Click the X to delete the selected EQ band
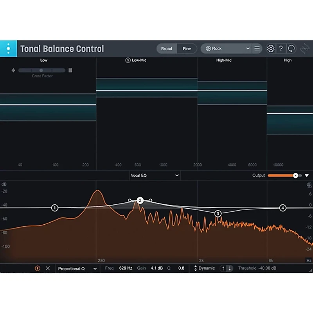Viewport: 313px width, 313px height. tap(48, 268)
